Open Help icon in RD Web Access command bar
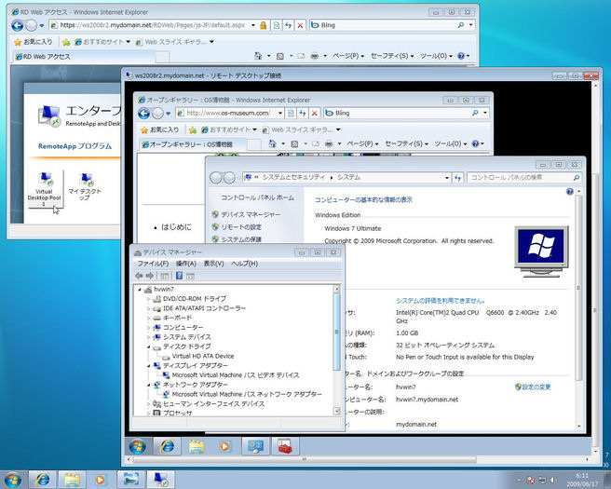Viewport: 611px width, 489px height. click(x=461, y=56)
